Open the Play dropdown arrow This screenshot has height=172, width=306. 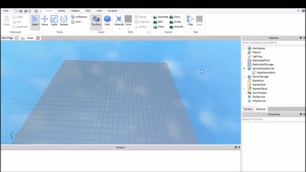(x=190, y=29)
